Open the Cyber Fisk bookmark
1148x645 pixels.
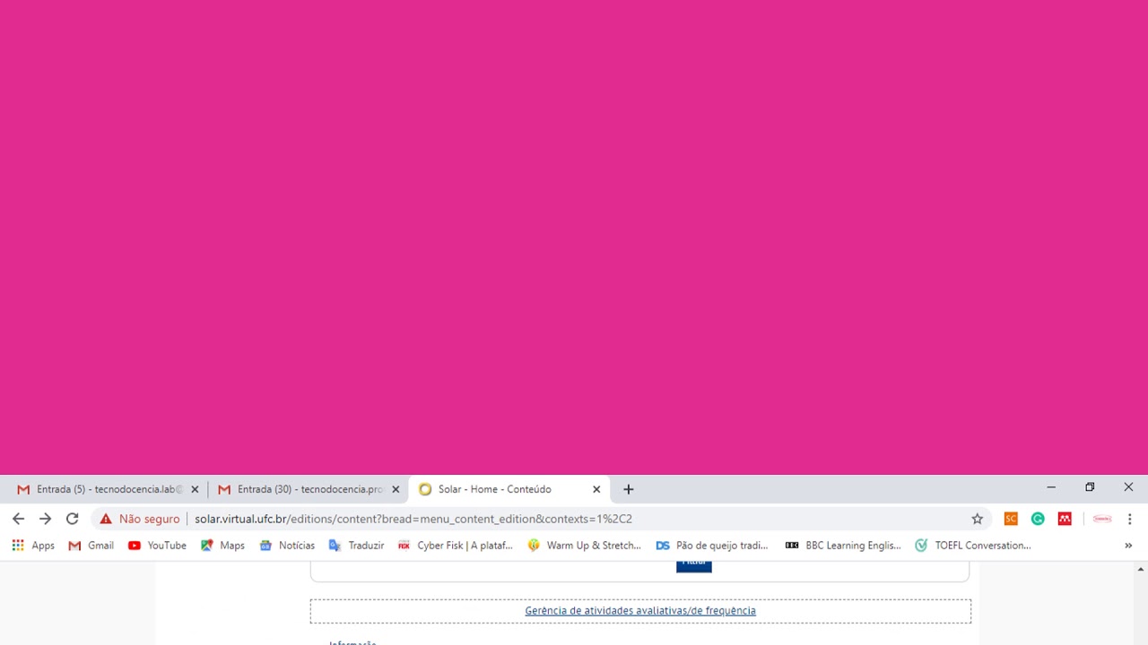click(x=456, y=545)
